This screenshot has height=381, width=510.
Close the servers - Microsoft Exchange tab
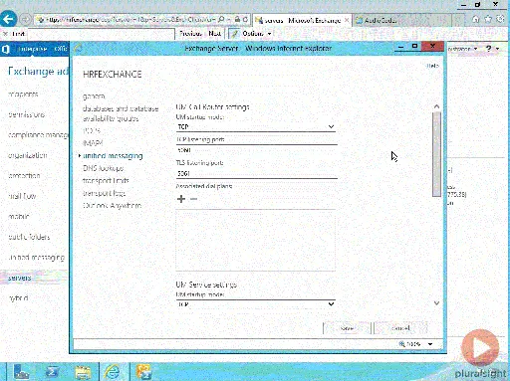point(347,20)
